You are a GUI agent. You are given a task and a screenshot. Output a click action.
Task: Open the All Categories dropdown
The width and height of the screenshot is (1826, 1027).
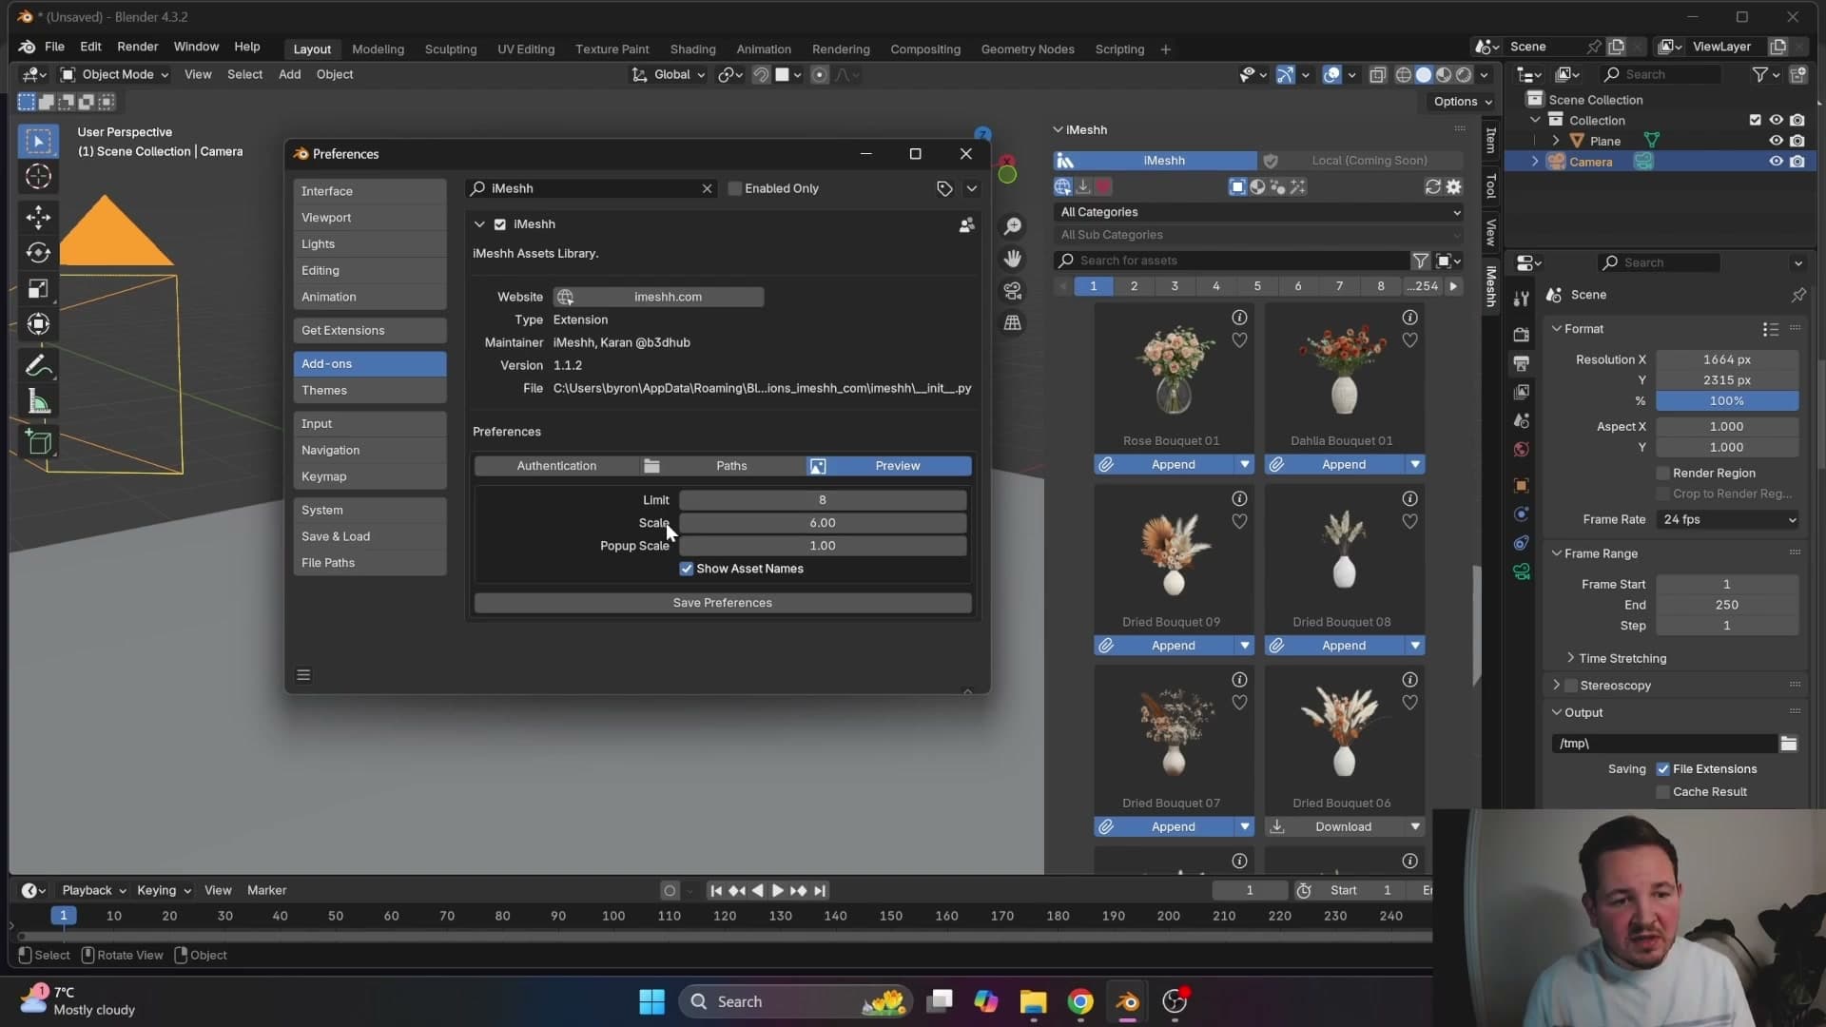pos(1258,212)
